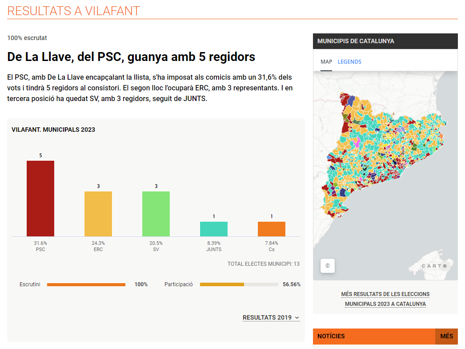Click the CARTO logo on map

click(434, 266)
